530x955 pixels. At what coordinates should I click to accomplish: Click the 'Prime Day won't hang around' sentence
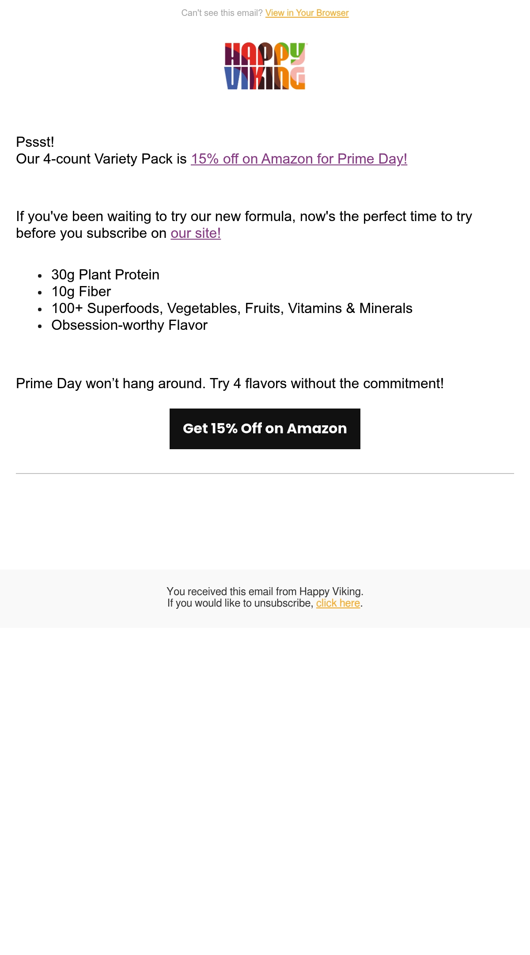pos(111,383)
